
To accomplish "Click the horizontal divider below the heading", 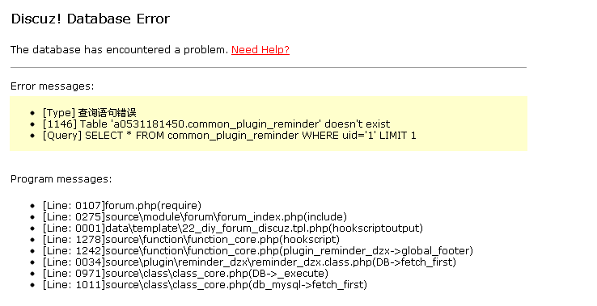I will click(x=269, y=67).
